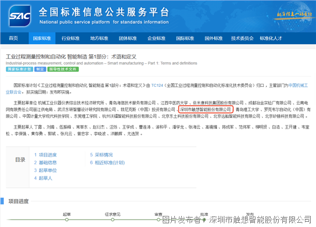This screenshot has height=227, width=316.
Task: Jump to 3 起草单位 in contents
Action: [46, 171]
